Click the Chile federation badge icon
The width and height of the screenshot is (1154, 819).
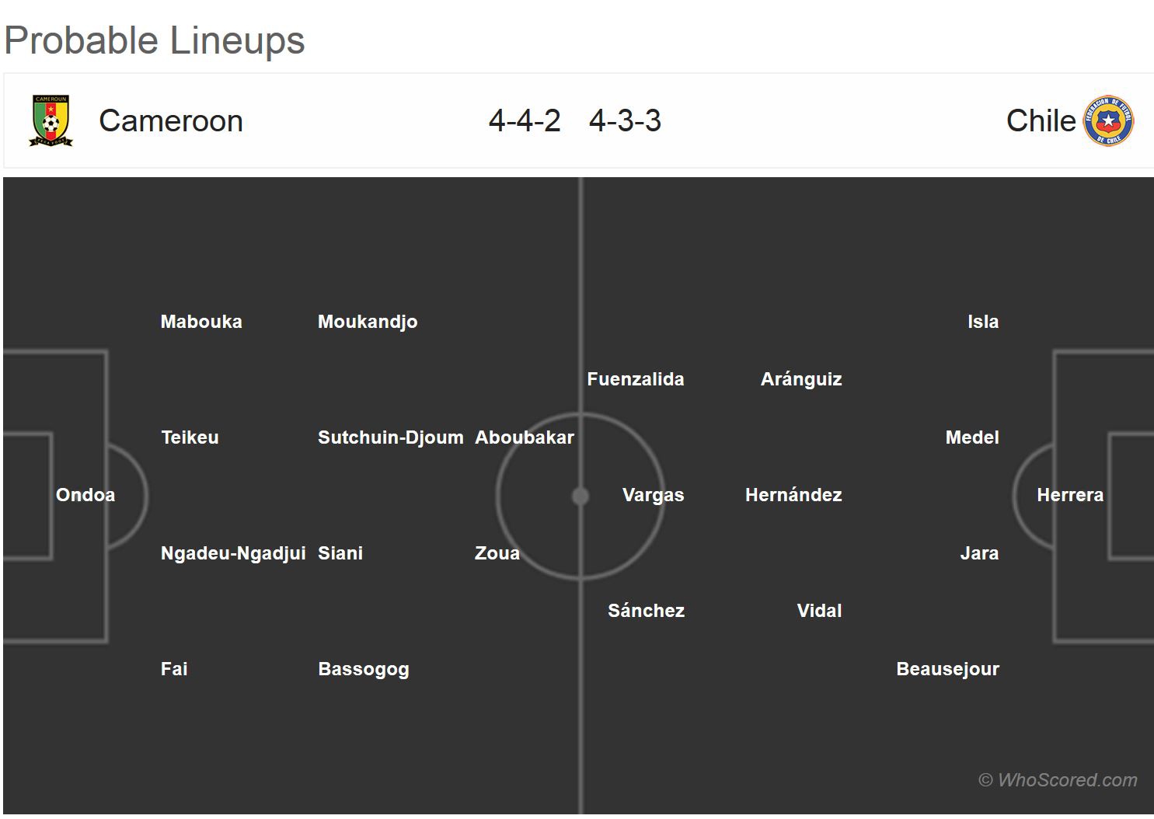pos(1109,121)
